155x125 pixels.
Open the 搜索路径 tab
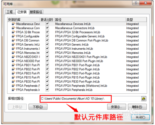[36, 12]
